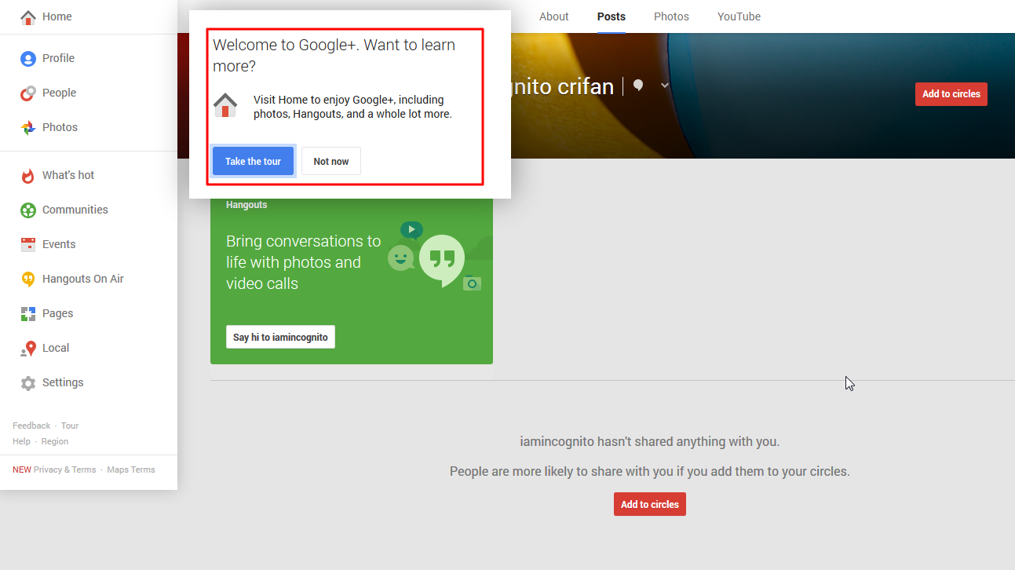Image resolution: width=1015 pixels, height=570 pixels.
Task: Open Events calendar icon
Action: coord(28,244)
